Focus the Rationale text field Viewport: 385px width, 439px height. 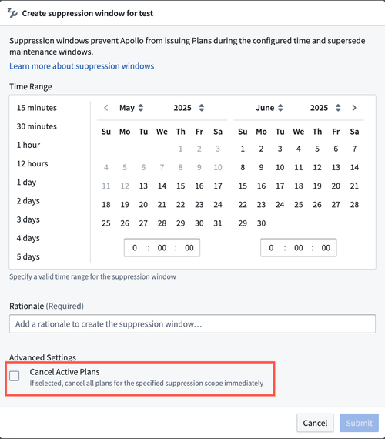tap(192, 324)
